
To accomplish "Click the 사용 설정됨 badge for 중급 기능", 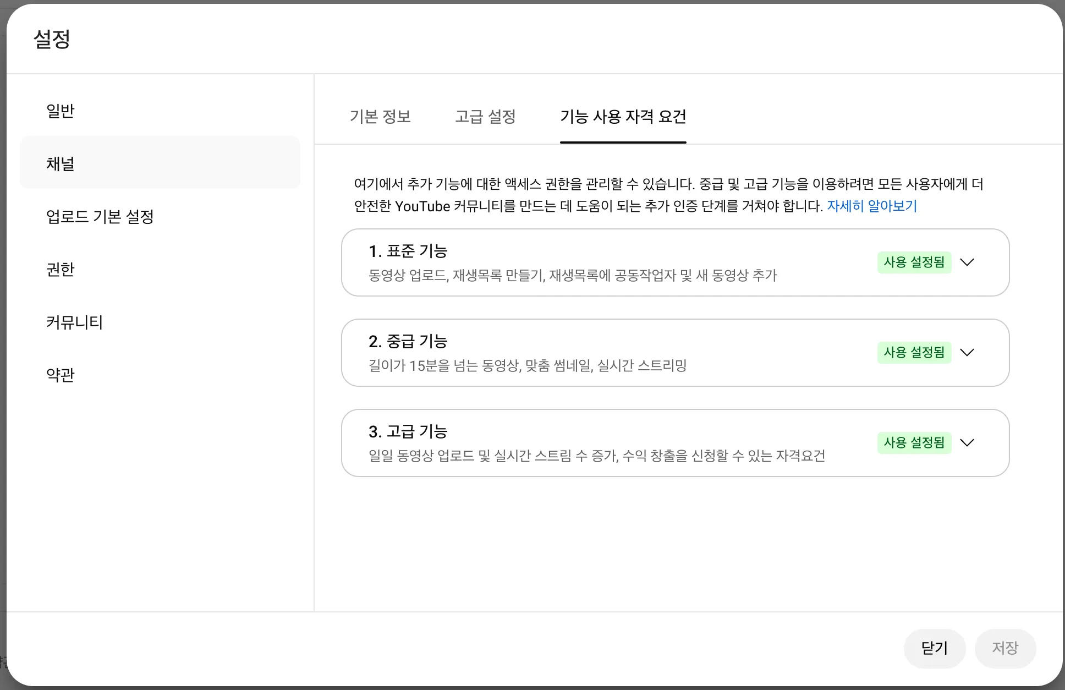I will (914, 352).
